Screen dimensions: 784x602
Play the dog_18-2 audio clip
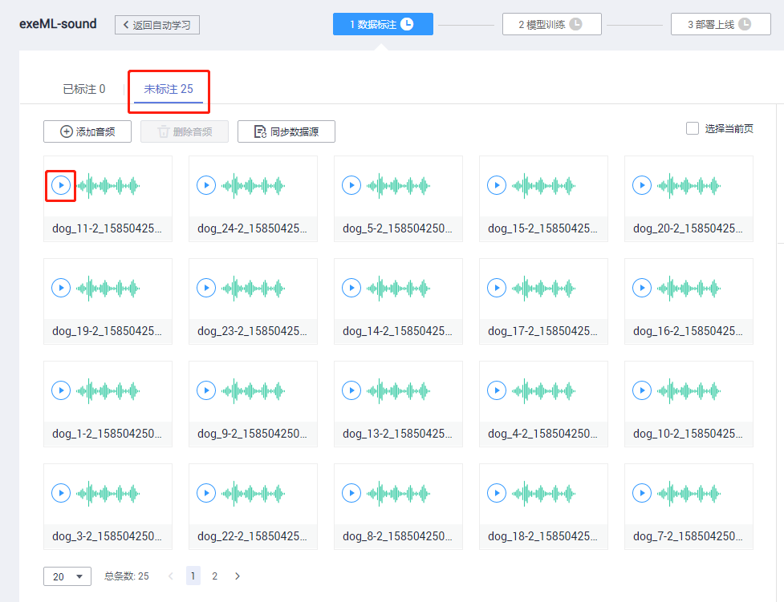(497, 493)
